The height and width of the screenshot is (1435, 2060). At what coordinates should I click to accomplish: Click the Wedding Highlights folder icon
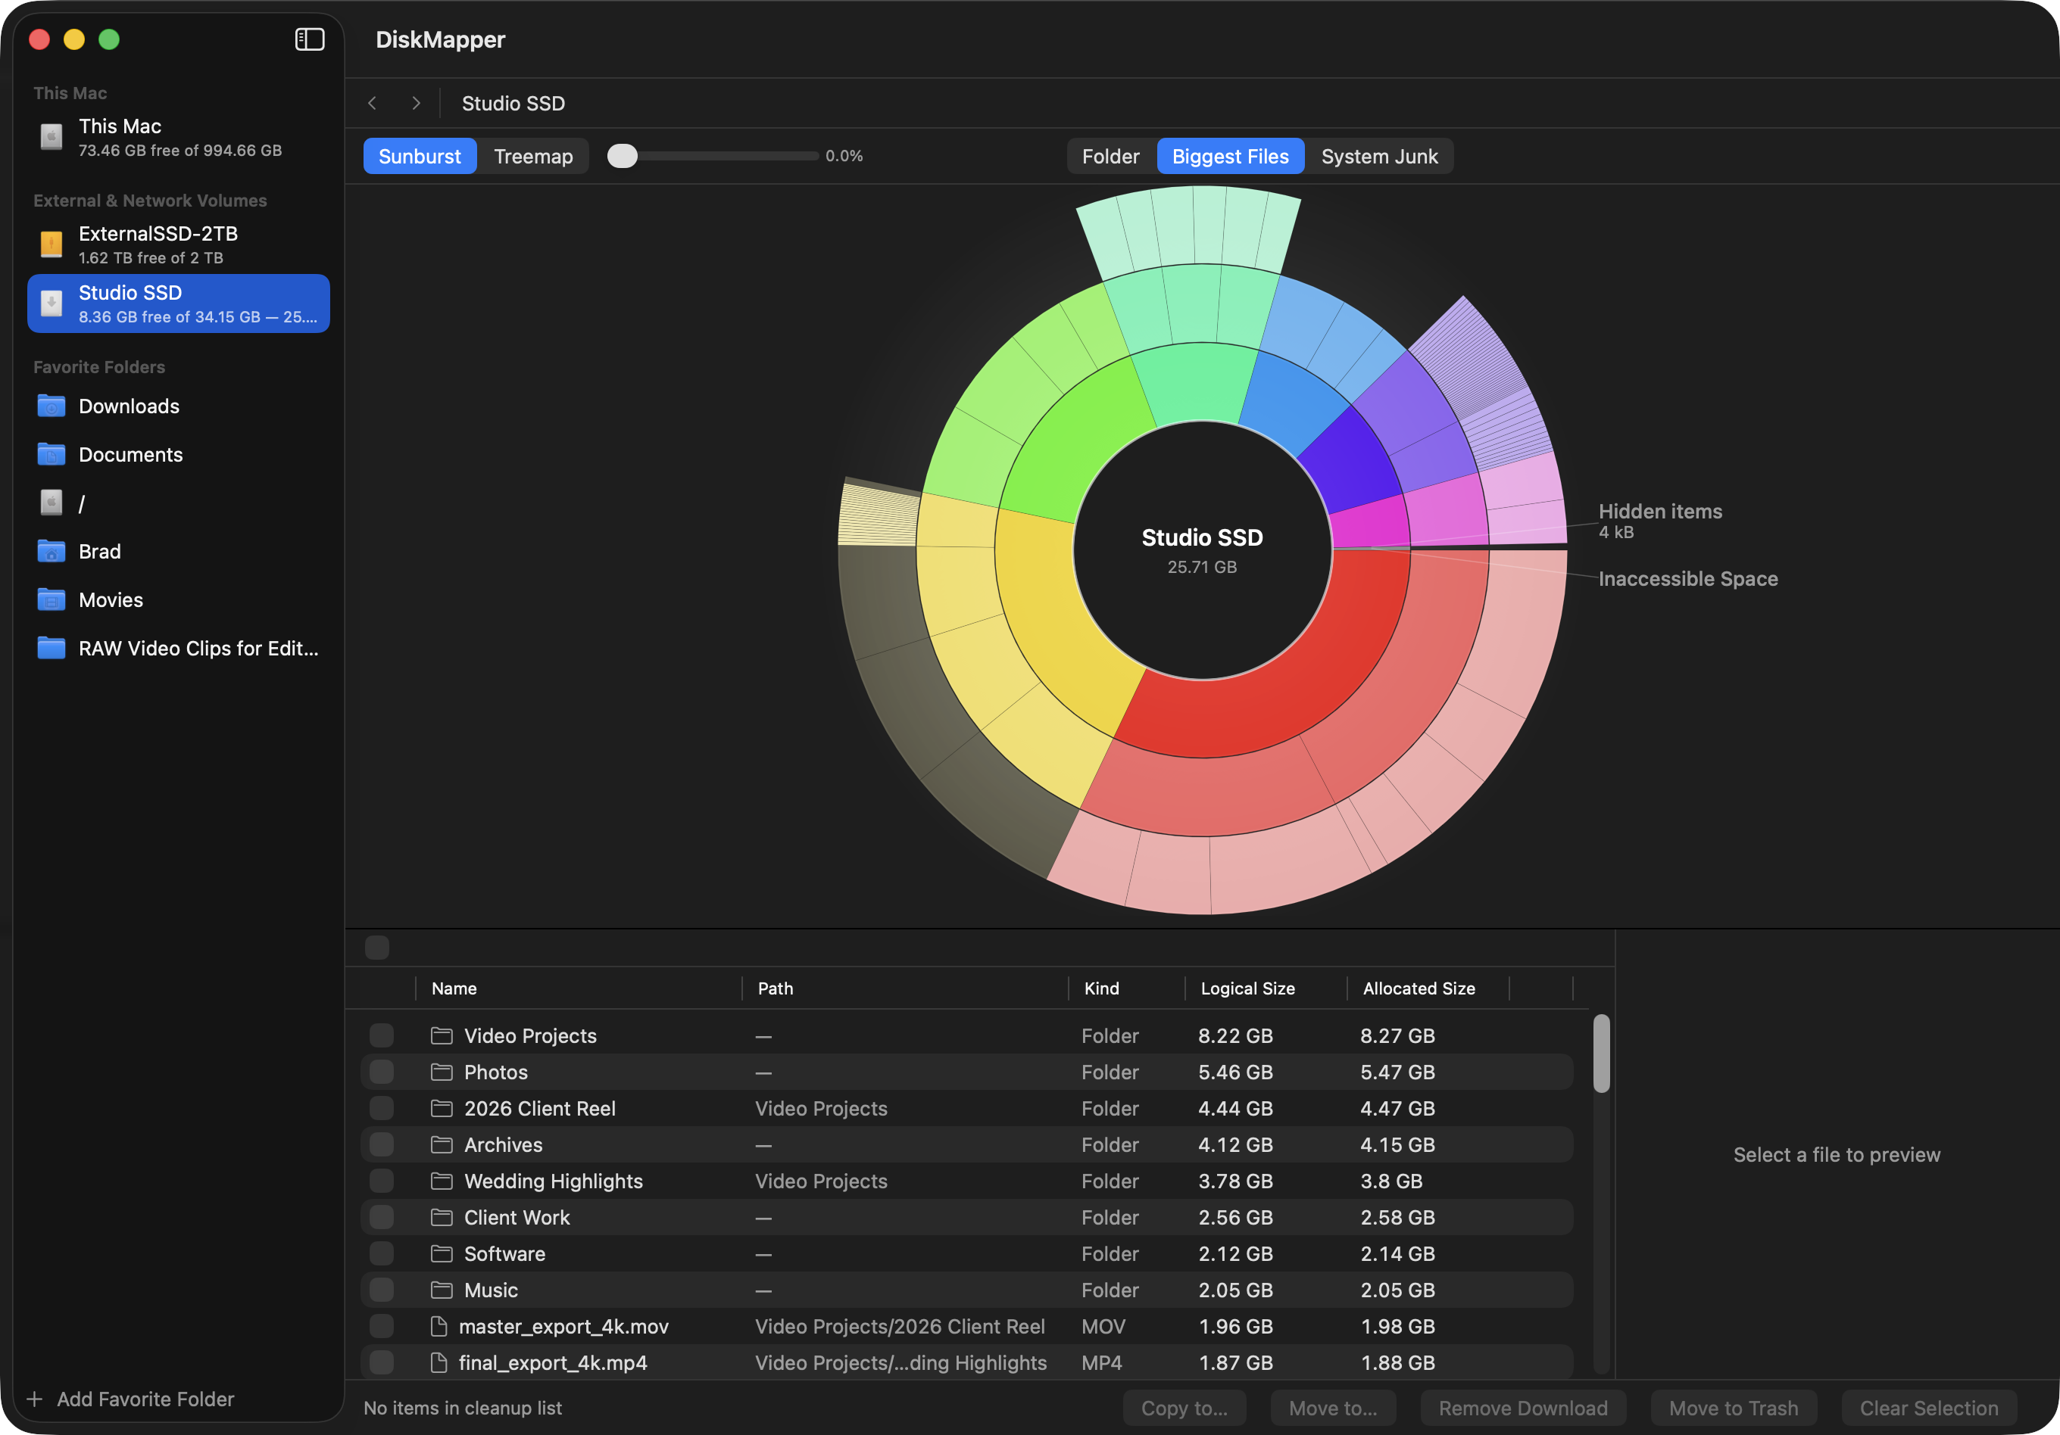pos(442,1181)
